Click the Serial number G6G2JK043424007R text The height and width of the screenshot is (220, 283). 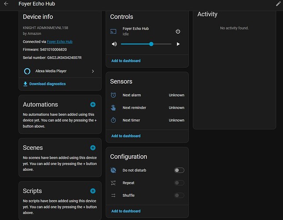52,58
